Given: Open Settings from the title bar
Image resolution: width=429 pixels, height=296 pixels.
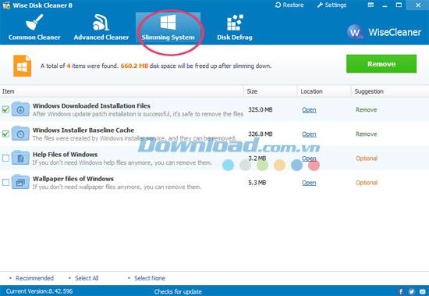Looking at the screenshot, I should point(331,5).
